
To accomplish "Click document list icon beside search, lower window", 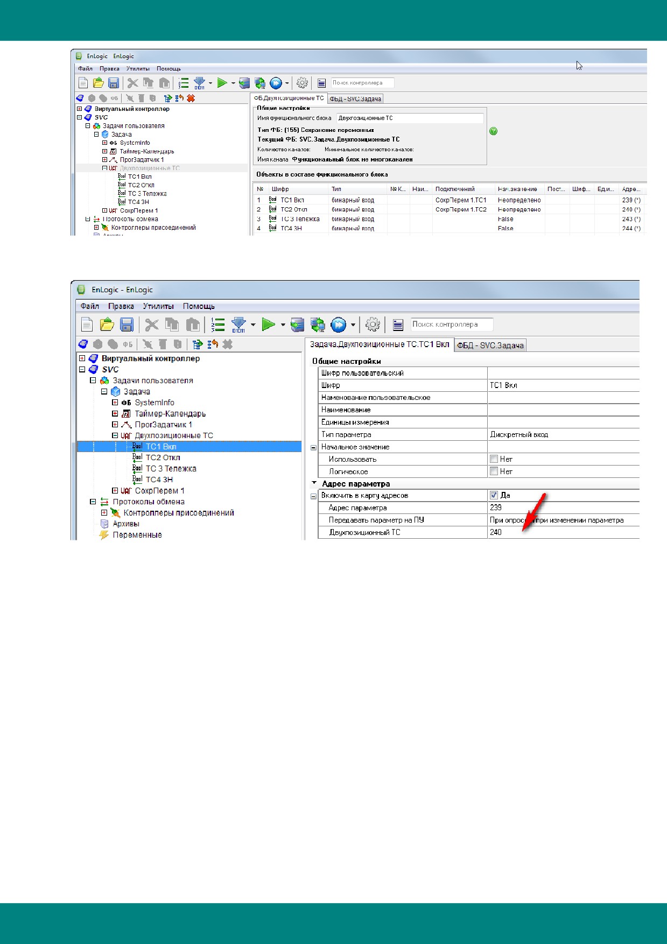I will point(398,325).
